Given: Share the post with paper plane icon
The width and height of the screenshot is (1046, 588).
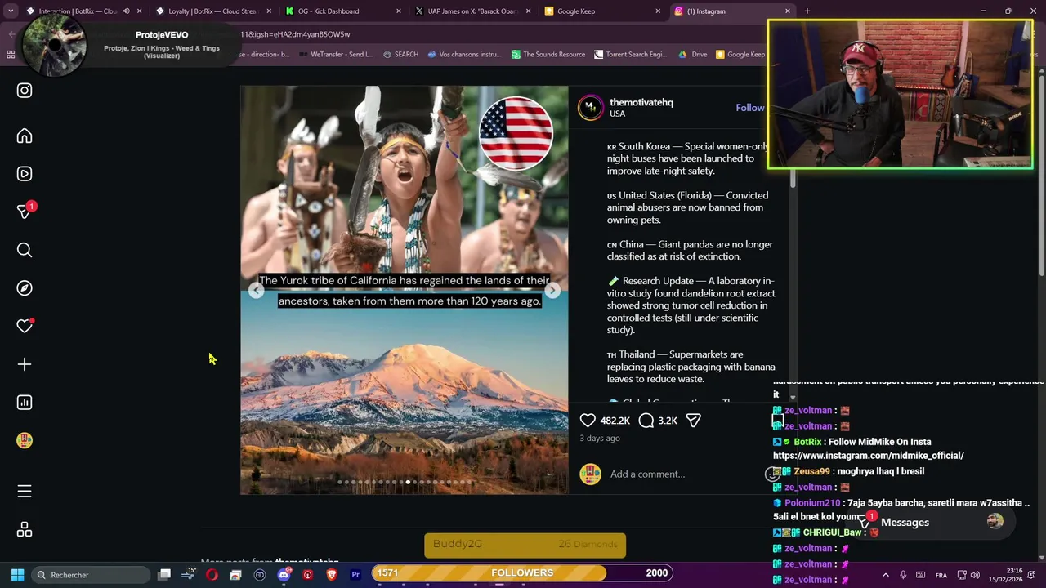Looking at the screenshot, I should click(693, 421).
